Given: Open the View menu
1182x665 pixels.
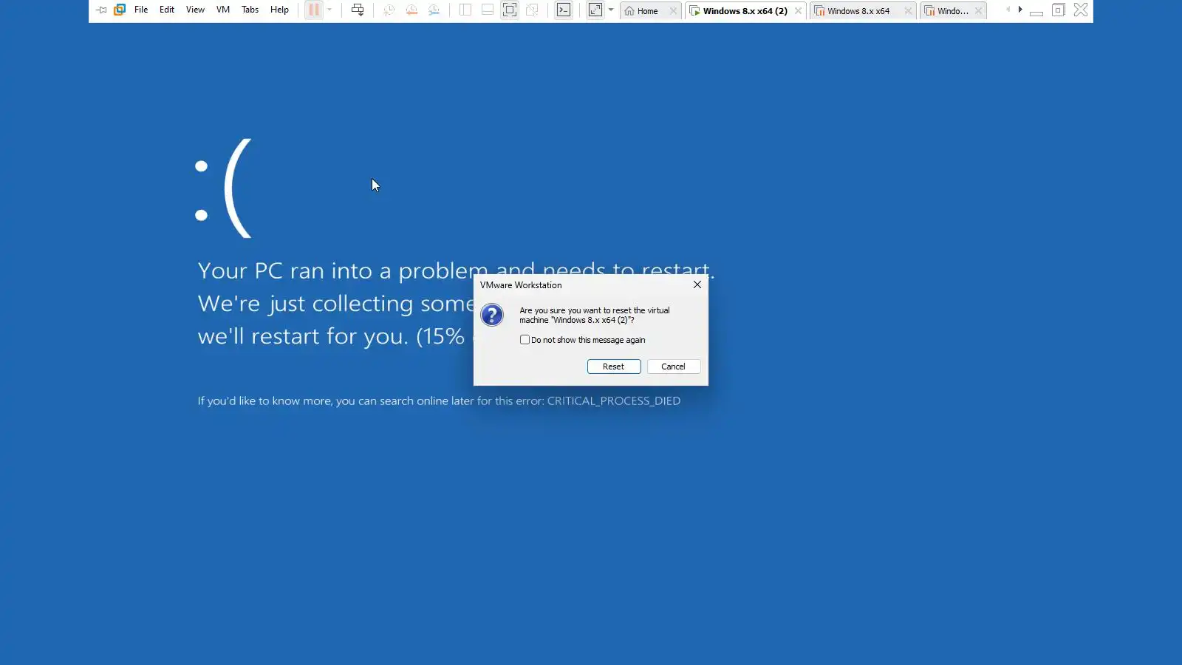Looking at the screenshot, I should (195, 10).
